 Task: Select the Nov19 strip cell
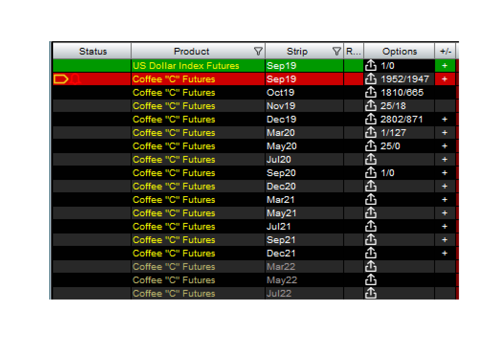pyautogui.click(x=304, y=106)
